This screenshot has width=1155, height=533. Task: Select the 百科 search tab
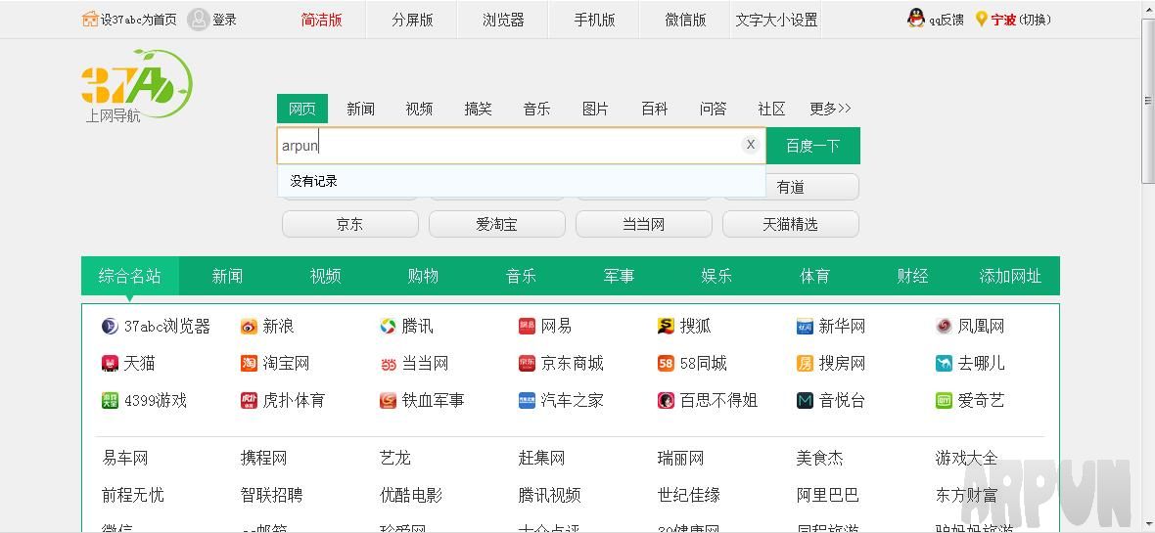[654, 109]
